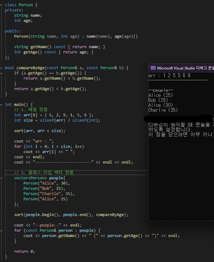Collapse the compareByAge function fold chevron
The image size is (214, 262).
pyautogui.click(x=1, y=68)
